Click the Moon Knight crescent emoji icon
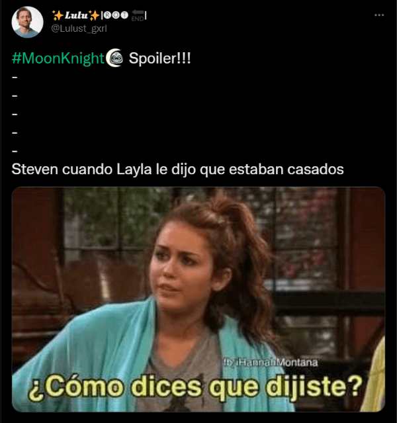397x423 pixels. click(x=114, y=58)
